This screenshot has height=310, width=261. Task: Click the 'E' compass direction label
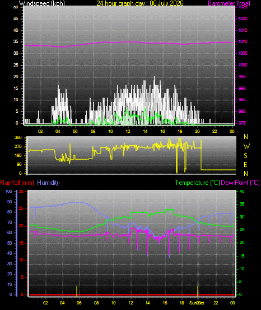(x=245, y=164)
